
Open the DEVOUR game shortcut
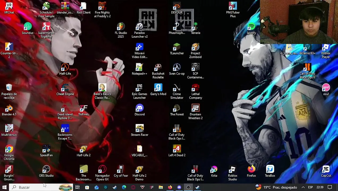pyautogui.click(x=177, y=8)
